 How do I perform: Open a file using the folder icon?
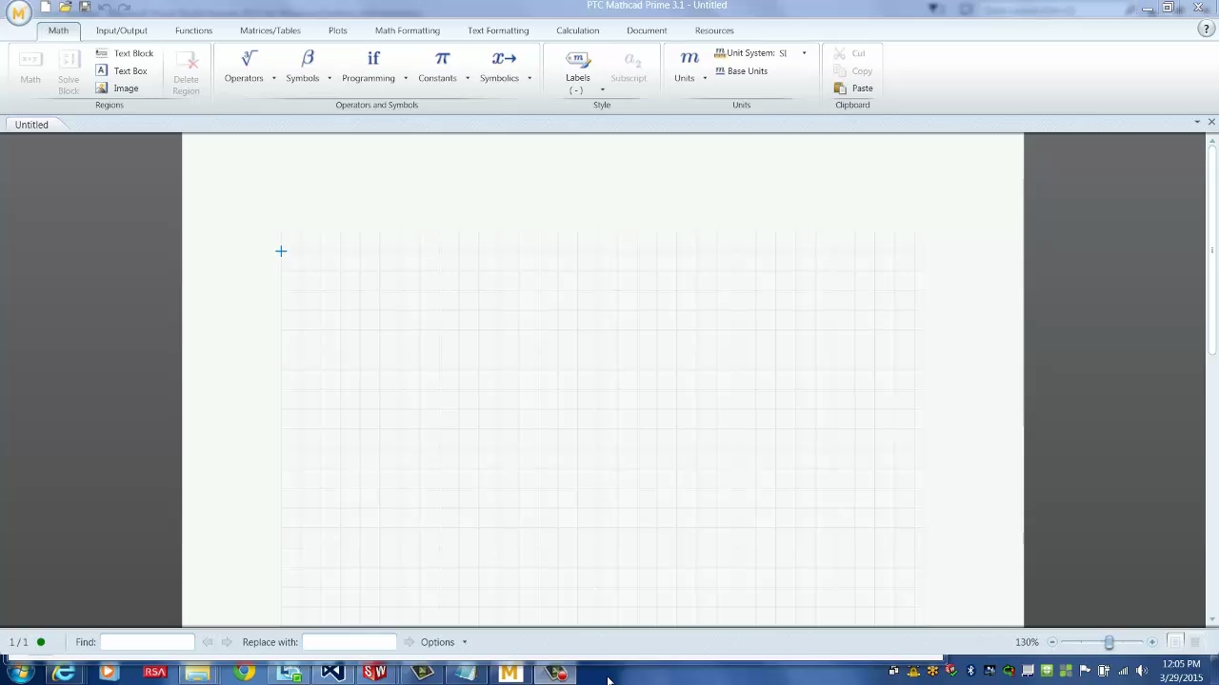point(65,8)
